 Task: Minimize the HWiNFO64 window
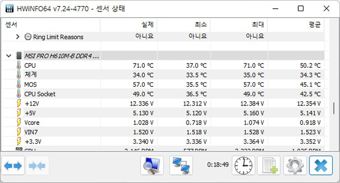[x=275, y=9]
